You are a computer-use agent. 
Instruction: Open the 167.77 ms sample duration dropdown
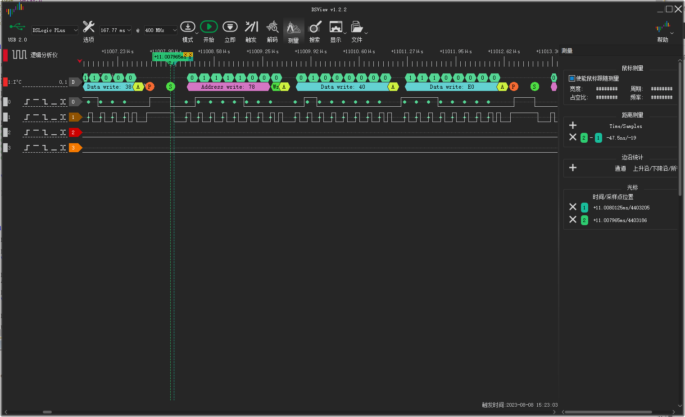[x=115, y=30]
